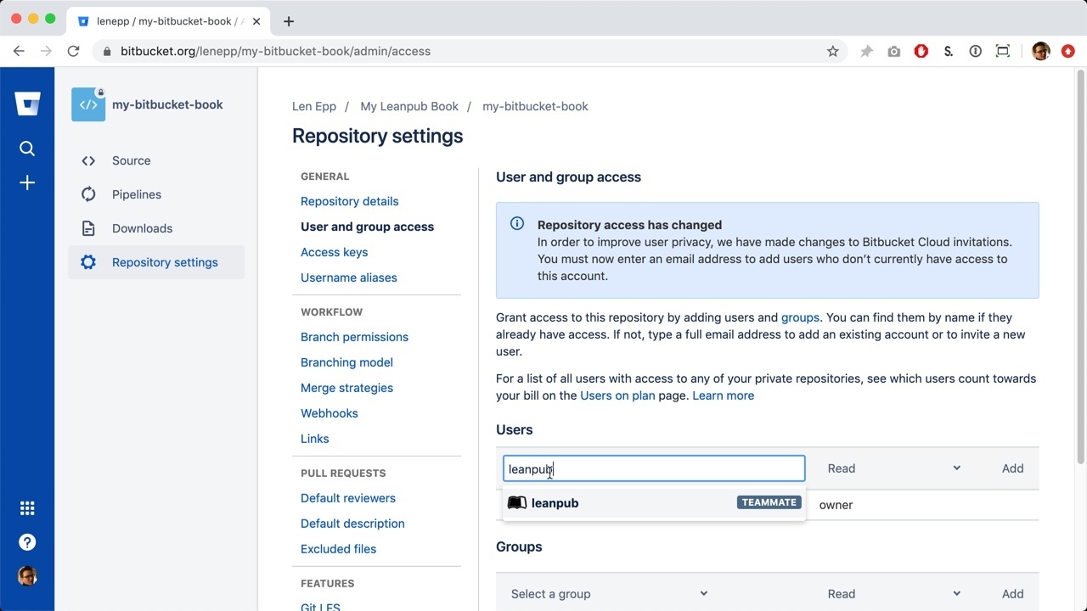Open the app switcher grid icon
The width and height of the screenshot is (1087, 611).
(27, 508)
